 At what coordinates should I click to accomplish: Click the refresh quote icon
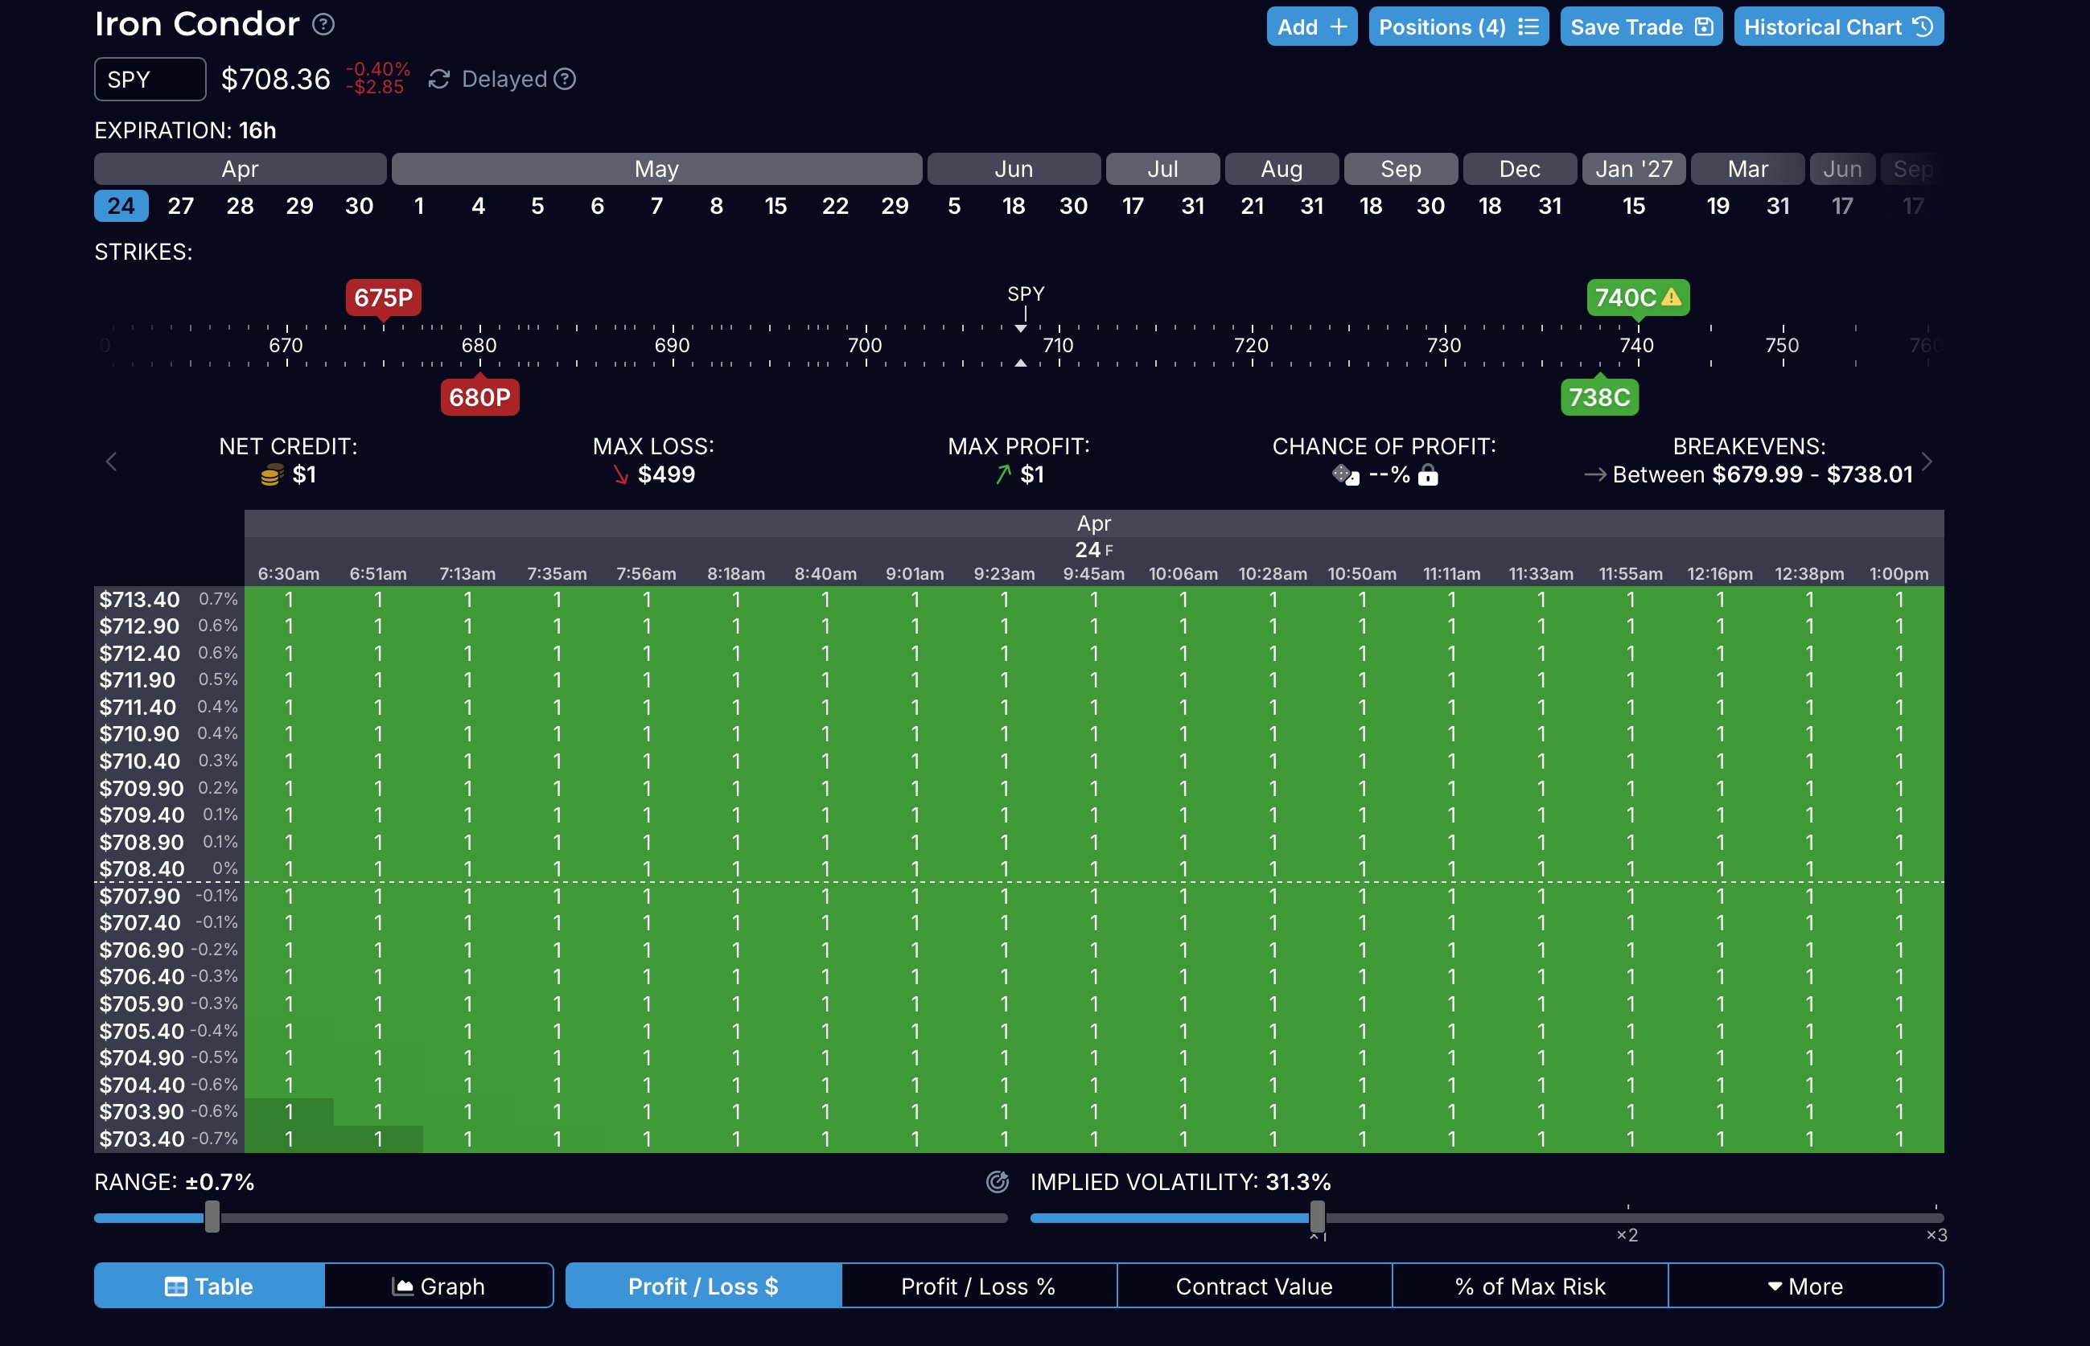click(439, 80)
